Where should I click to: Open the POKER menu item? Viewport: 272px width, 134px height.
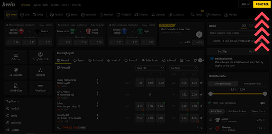[x=65, y=5]
